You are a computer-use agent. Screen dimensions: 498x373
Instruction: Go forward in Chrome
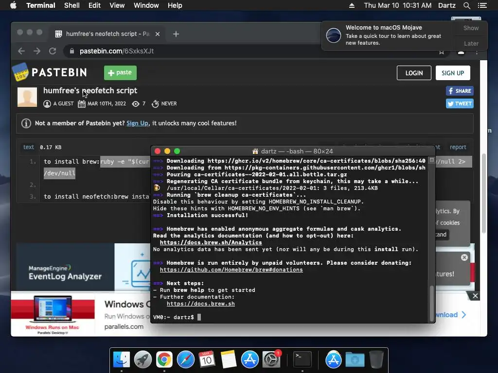point(37,51)
